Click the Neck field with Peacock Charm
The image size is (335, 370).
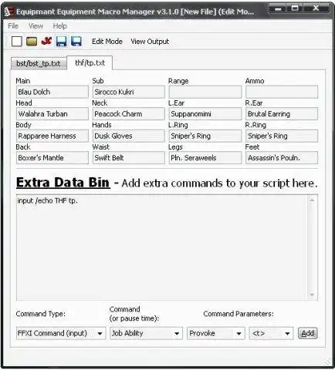129,114
